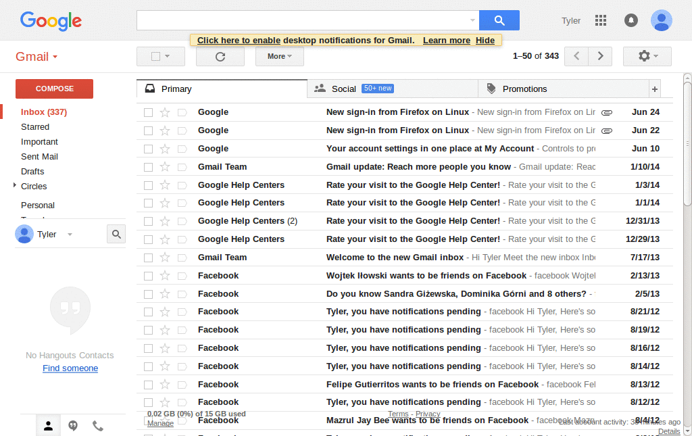The height and width of the screenshot is (436, 692).
Task: Open the Google logo homepage
Action: click(x=51, y=21)
